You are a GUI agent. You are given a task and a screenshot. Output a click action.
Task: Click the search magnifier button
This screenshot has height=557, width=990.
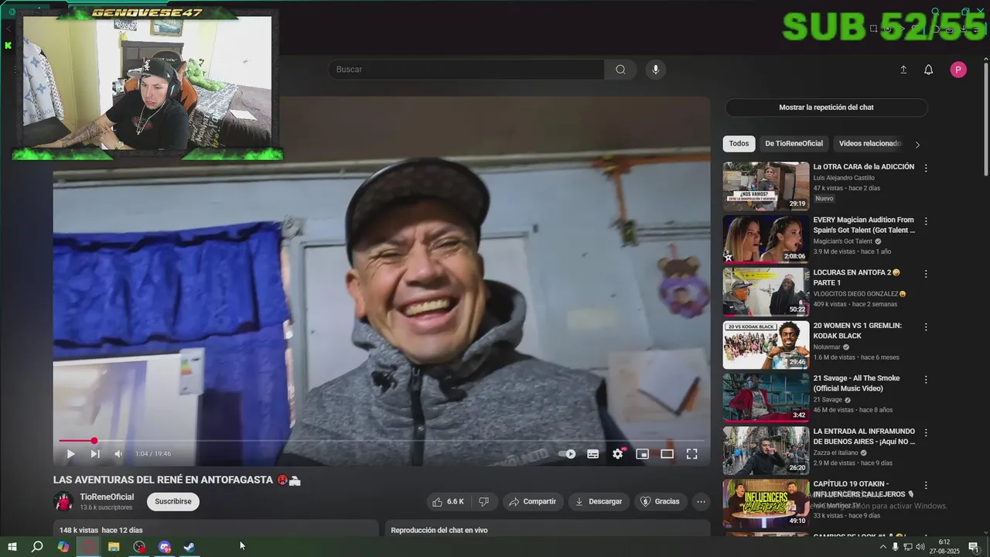[x=620, y=70]
